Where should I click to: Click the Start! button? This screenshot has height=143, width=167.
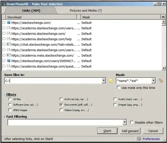[x=107, y=131]
